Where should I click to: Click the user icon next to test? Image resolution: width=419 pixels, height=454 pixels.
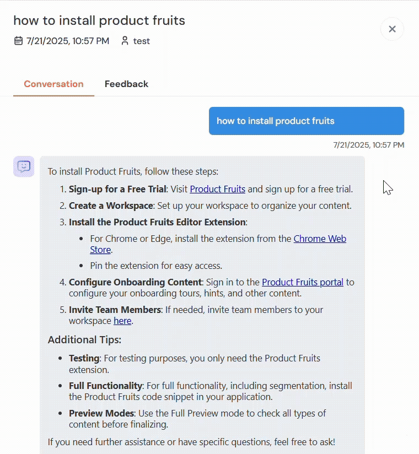coord(125,41)
